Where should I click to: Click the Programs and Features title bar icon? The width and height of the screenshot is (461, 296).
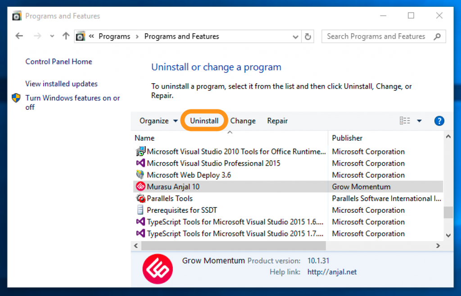click(17, 16)
